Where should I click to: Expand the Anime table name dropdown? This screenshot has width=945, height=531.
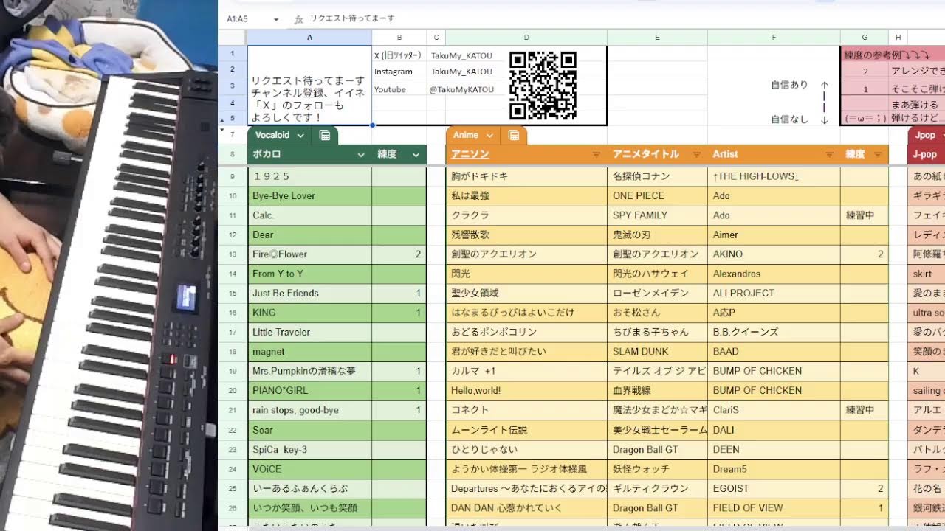tap(490, 136)
